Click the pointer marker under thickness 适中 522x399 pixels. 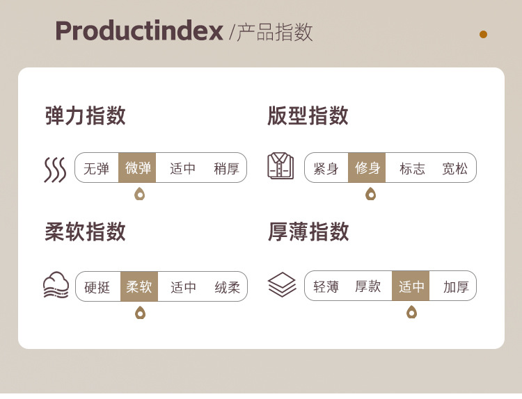[x=411, y=311]
